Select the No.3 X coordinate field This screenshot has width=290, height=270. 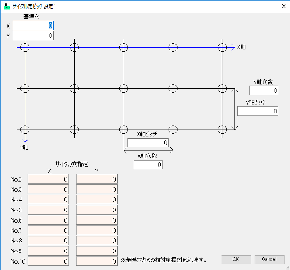(48, 189)
